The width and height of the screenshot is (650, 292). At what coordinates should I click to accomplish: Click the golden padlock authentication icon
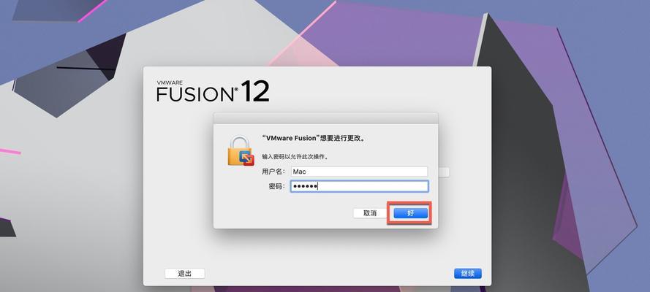pyautogui.click(x=241, y=151)
